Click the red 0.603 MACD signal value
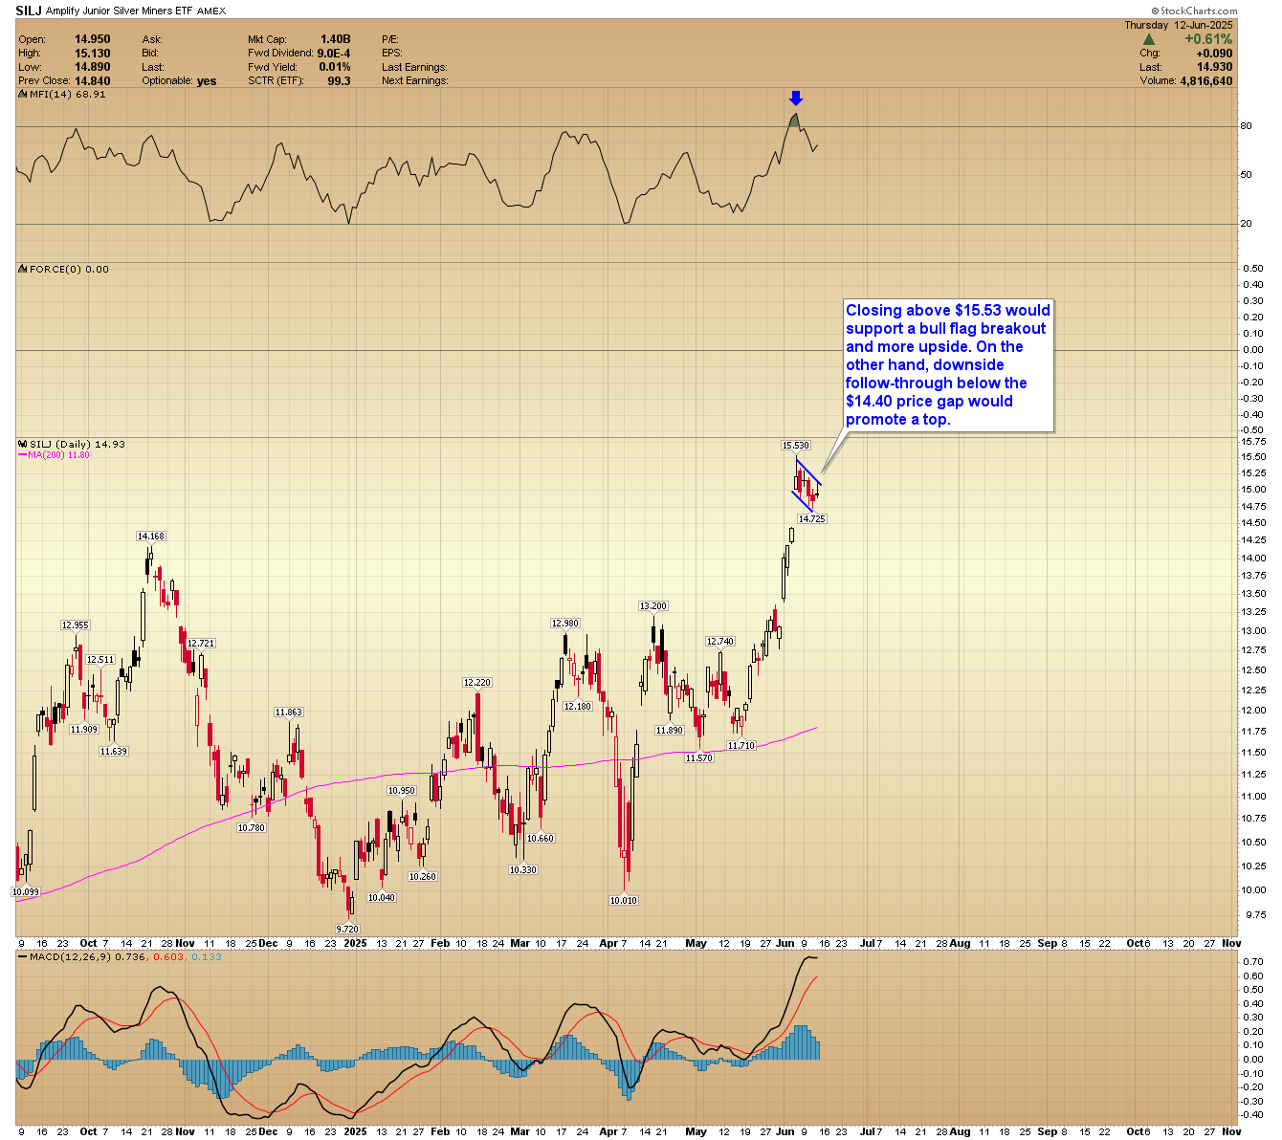1282x1140 pixels. pyautogui.click(x=169, y=956)
